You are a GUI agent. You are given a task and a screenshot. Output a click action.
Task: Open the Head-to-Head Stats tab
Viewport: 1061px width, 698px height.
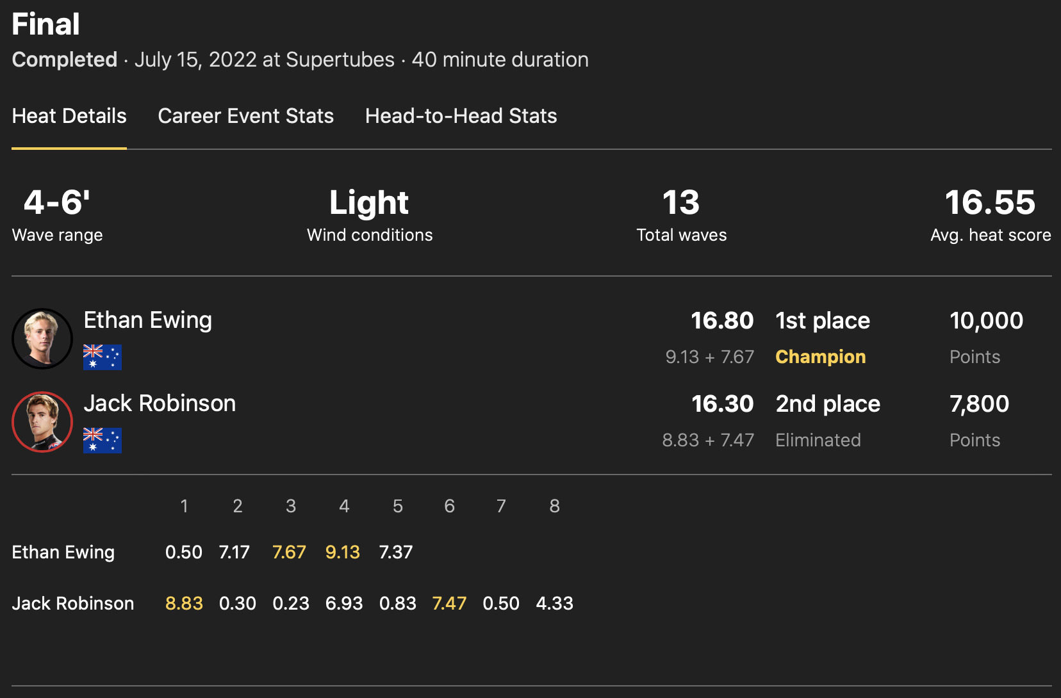point(461,116)
